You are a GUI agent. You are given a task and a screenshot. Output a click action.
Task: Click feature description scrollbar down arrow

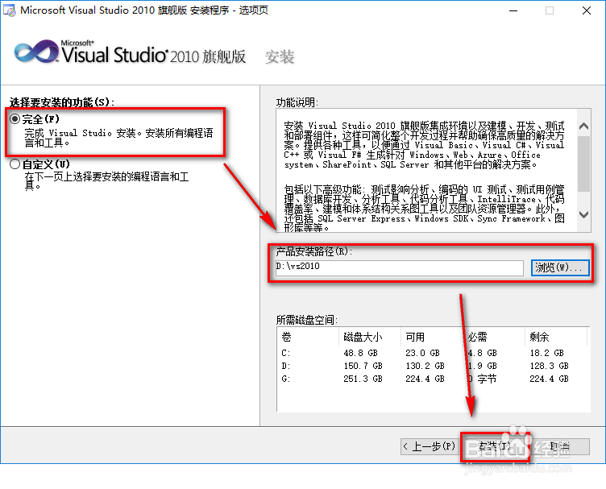coord(584,214)
